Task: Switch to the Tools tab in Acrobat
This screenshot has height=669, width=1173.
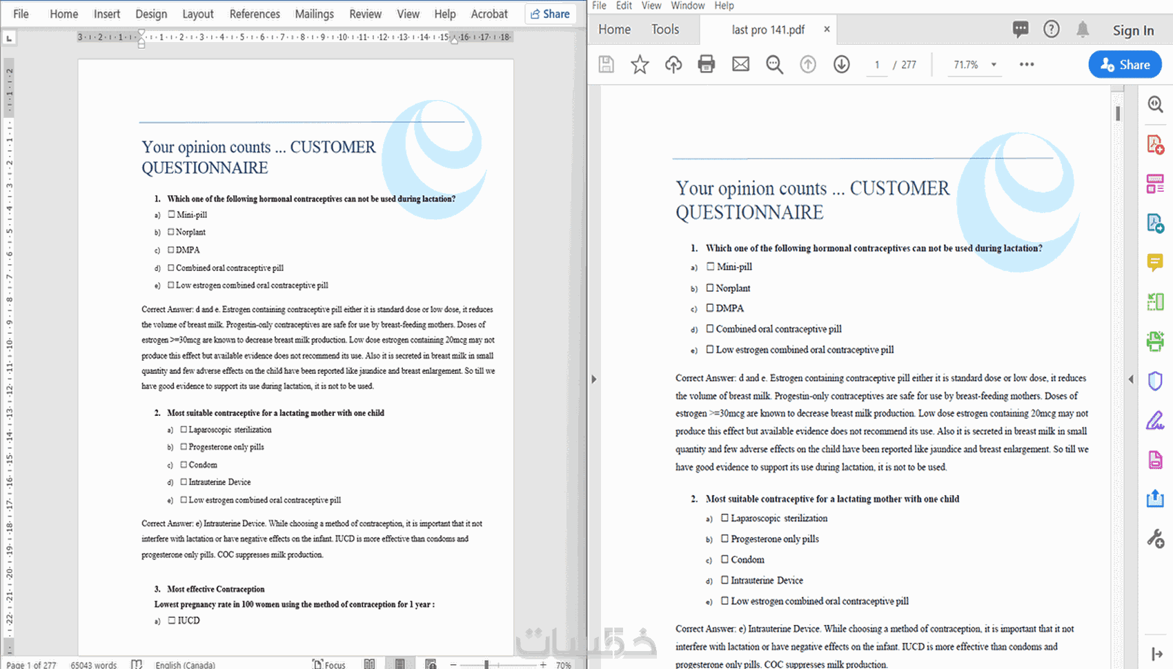Action: pos(665,29)
